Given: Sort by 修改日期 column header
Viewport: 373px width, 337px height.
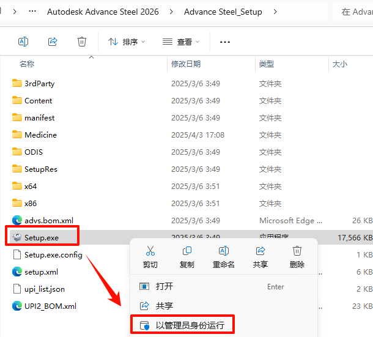Looking at the screenshot, I should [x=186, y=64].
